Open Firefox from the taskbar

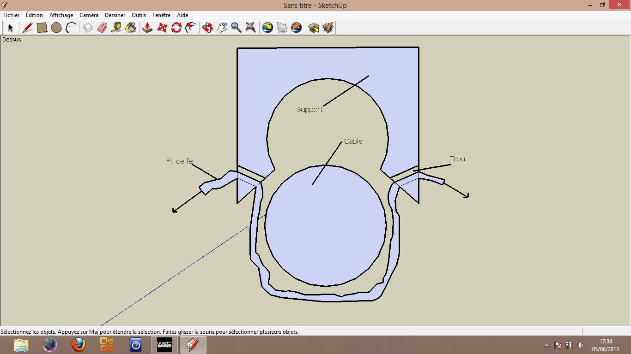79,345
